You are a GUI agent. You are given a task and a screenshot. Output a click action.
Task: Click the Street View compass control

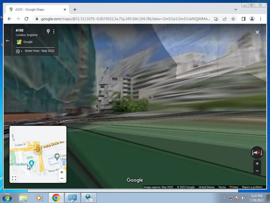point(257,153)
